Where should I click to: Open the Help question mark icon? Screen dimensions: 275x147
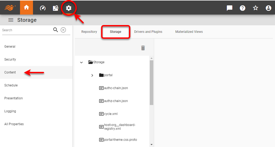243,8
